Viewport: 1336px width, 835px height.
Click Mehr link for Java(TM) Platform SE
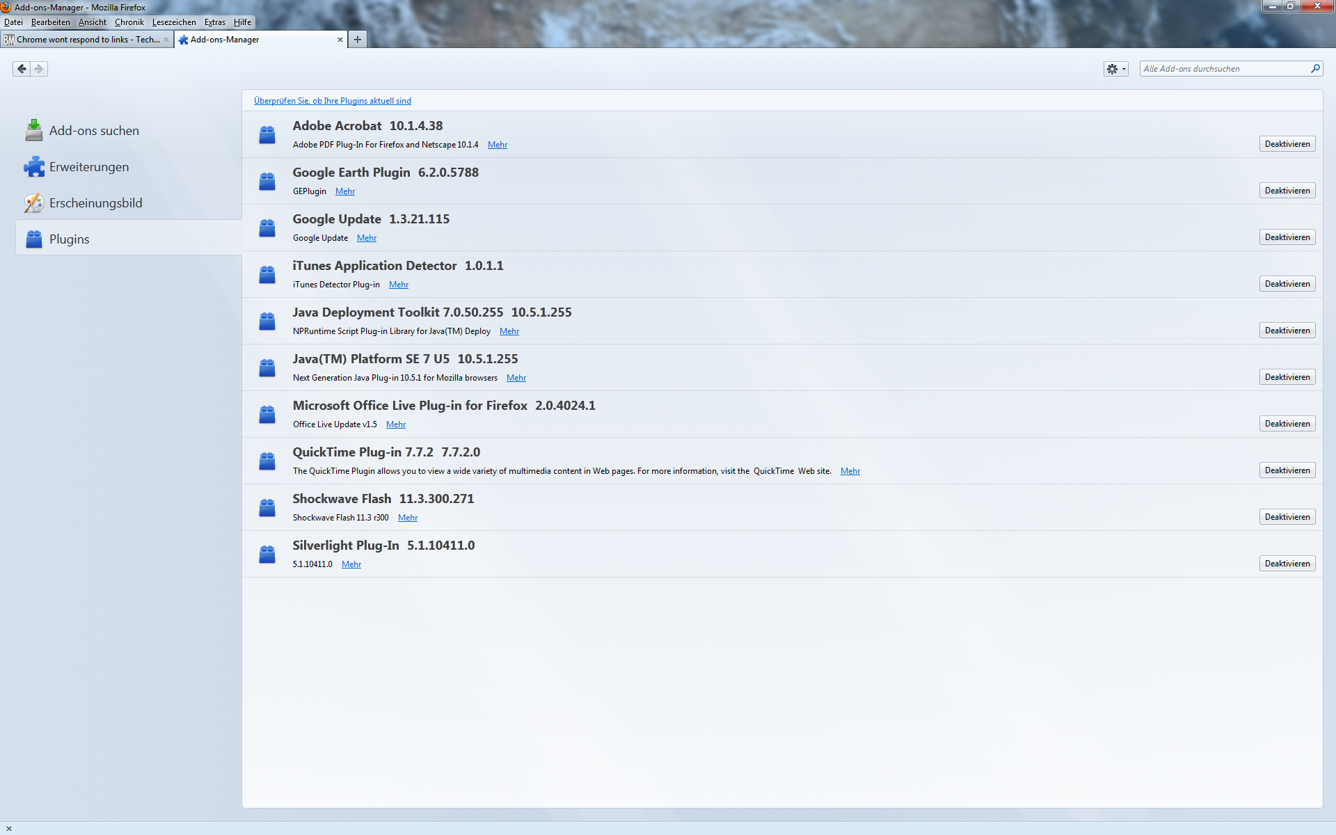[516, 378]
